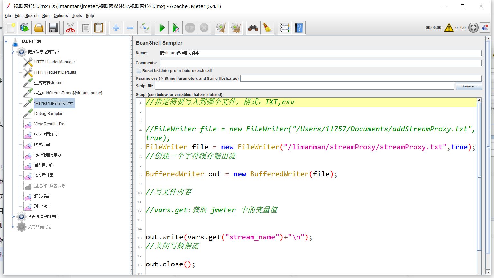Screen dimensions: 494x278
Task: Enable Reset bsh.Interpreter before each call
Action: 139,71
